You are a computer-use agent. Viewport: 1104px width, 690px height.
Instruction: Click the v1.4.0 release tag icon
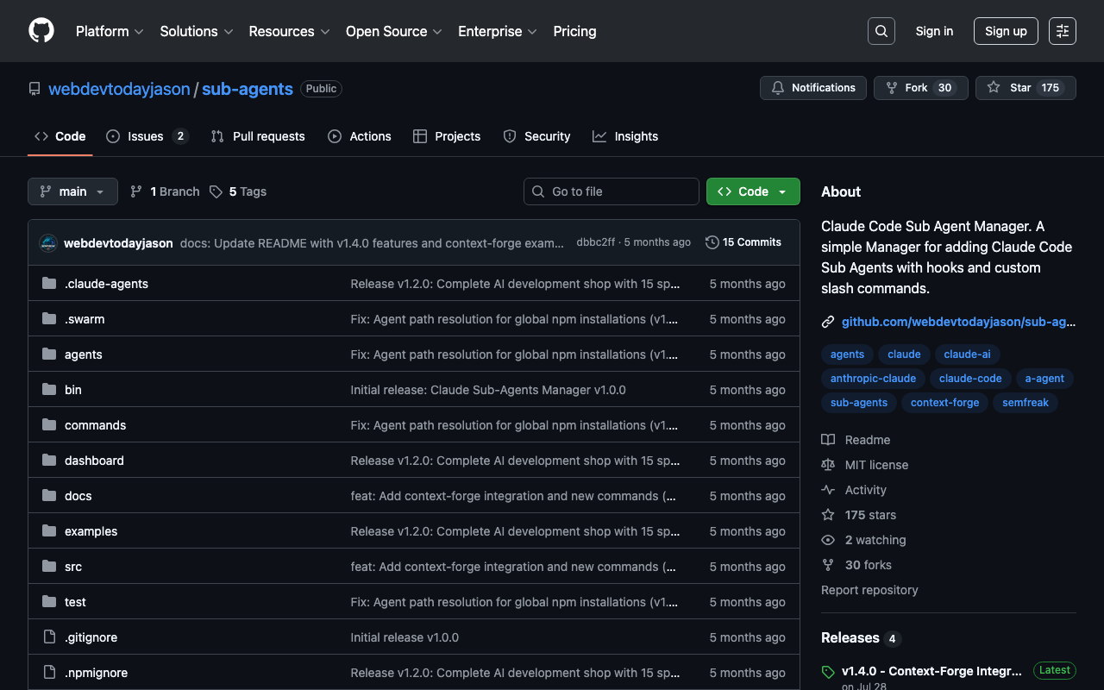[828, 671]
